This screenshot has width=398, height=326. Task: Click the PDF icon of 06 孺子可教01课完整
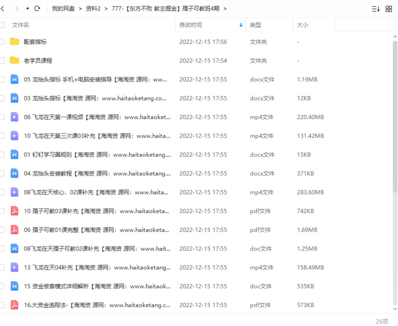click(x=14, y=229)
